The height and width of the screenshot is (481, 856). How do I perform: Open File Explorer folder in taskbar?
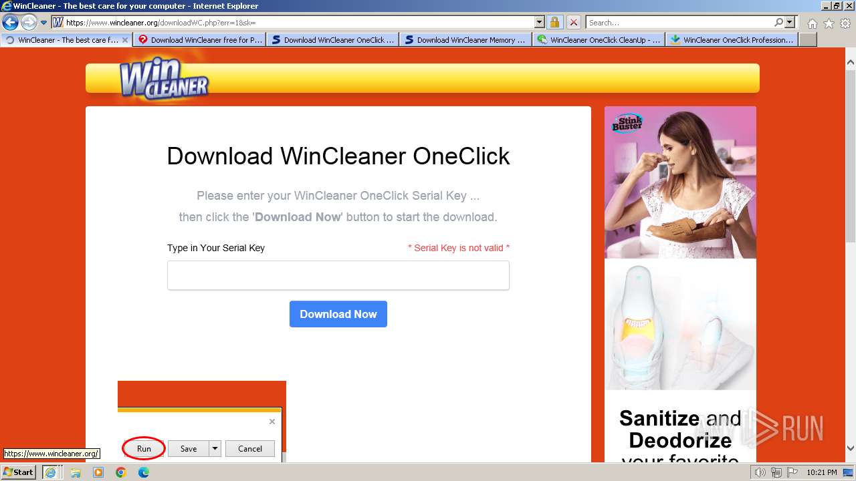click(x=76, y=472)
